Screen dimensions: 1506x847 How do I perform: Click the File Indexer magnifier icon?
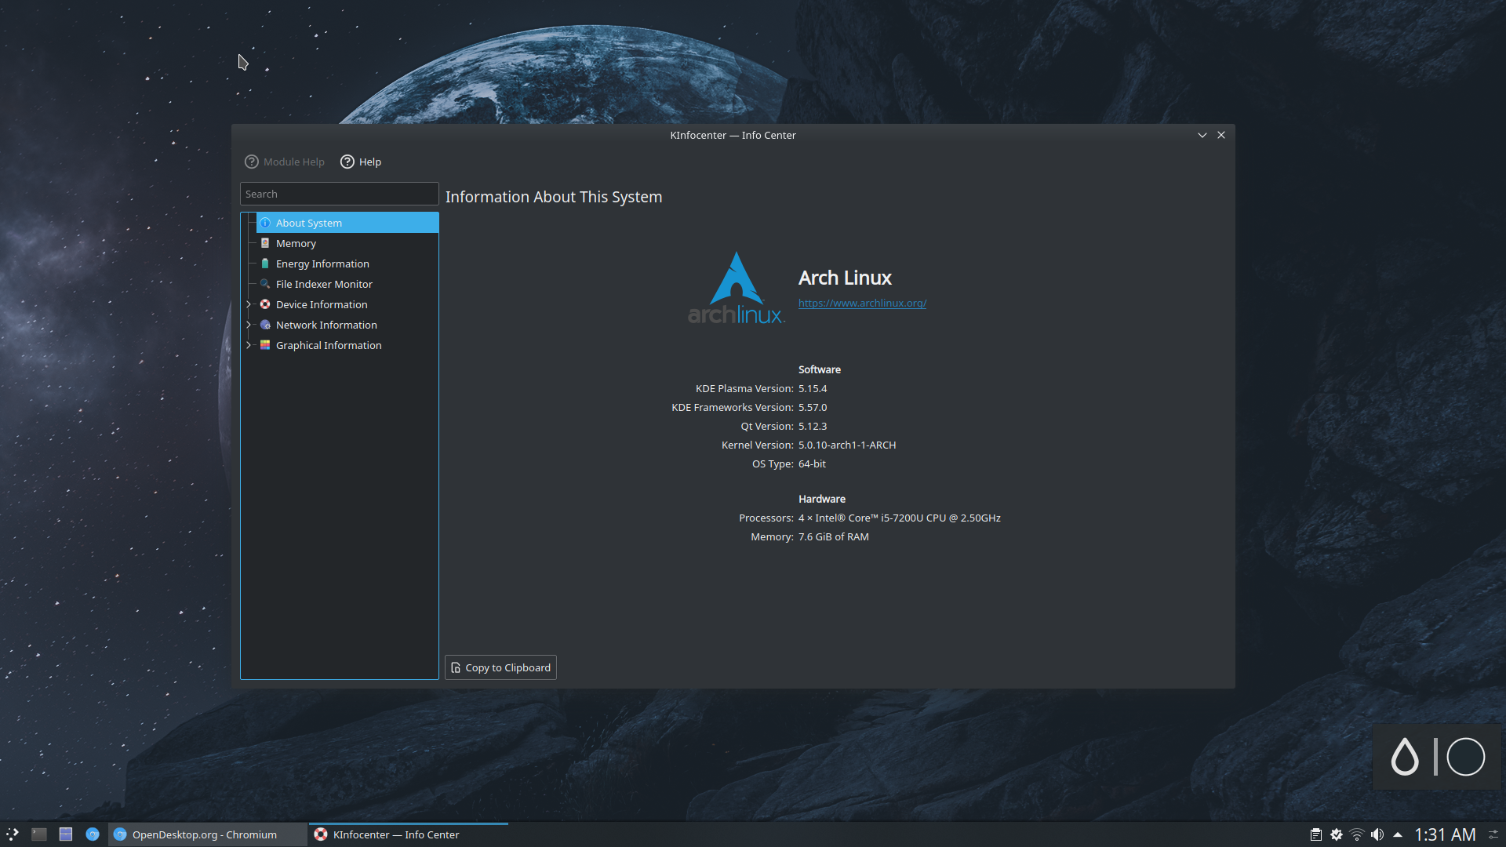click(265, 284)
